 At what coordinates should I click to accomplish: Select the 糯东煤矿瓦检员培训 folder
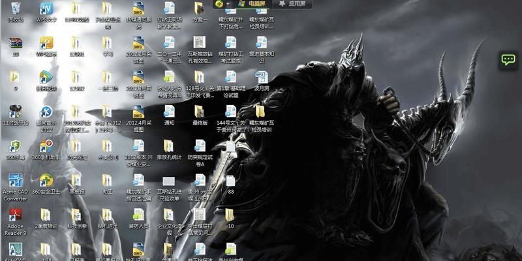click(x=262, y=119)
